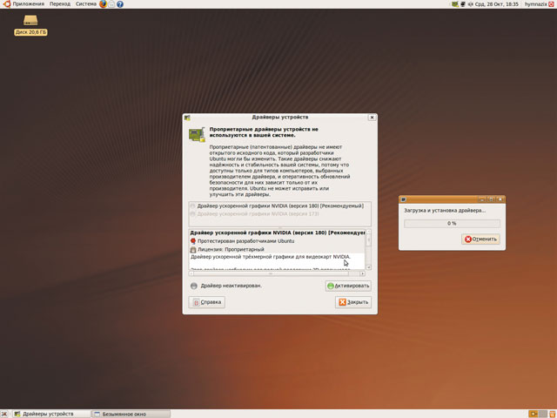Open the volume speaker tray icon

click(471, 4)
